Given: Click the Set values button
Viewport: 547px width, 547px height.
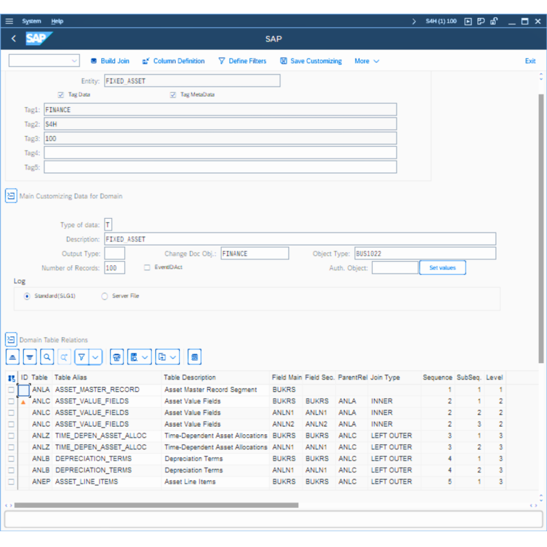Looking at the screenshot, I should click(x=442, y=267).
